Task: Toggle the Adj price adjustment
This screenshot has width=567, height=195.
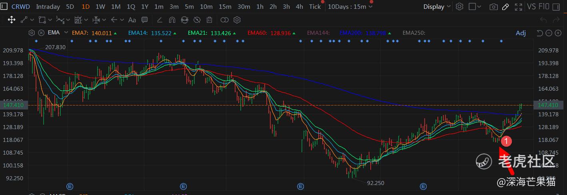Action: point(521,33)
